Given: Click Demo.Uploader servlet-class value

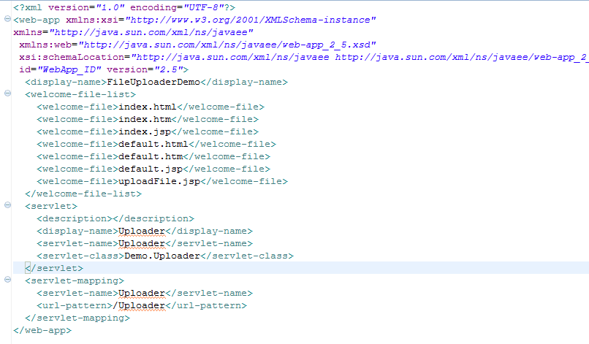Looking at the screenshot, I should (162, 256).
